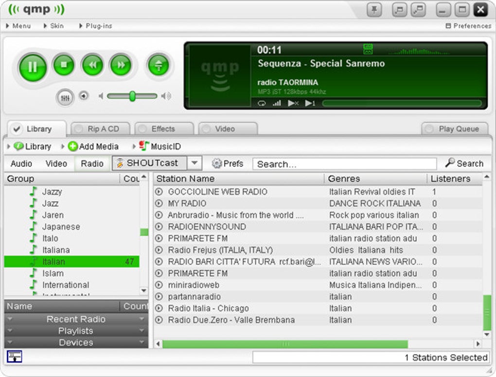
Task: Open the Menu item
Action: click(x=18, y=26)
